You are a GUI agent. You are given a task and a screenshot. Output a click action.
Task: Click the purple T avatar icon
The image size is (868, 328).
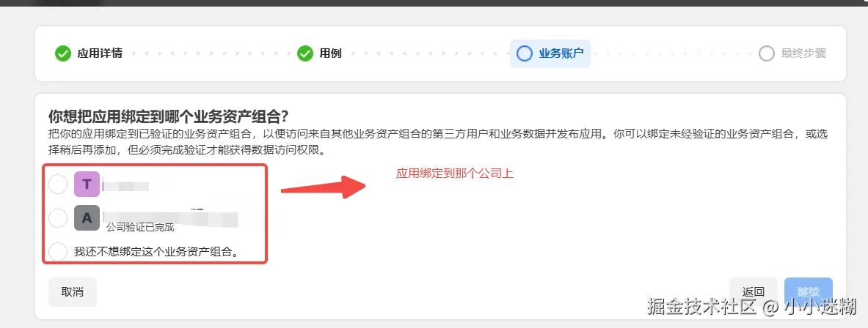(x=87, y=184)
